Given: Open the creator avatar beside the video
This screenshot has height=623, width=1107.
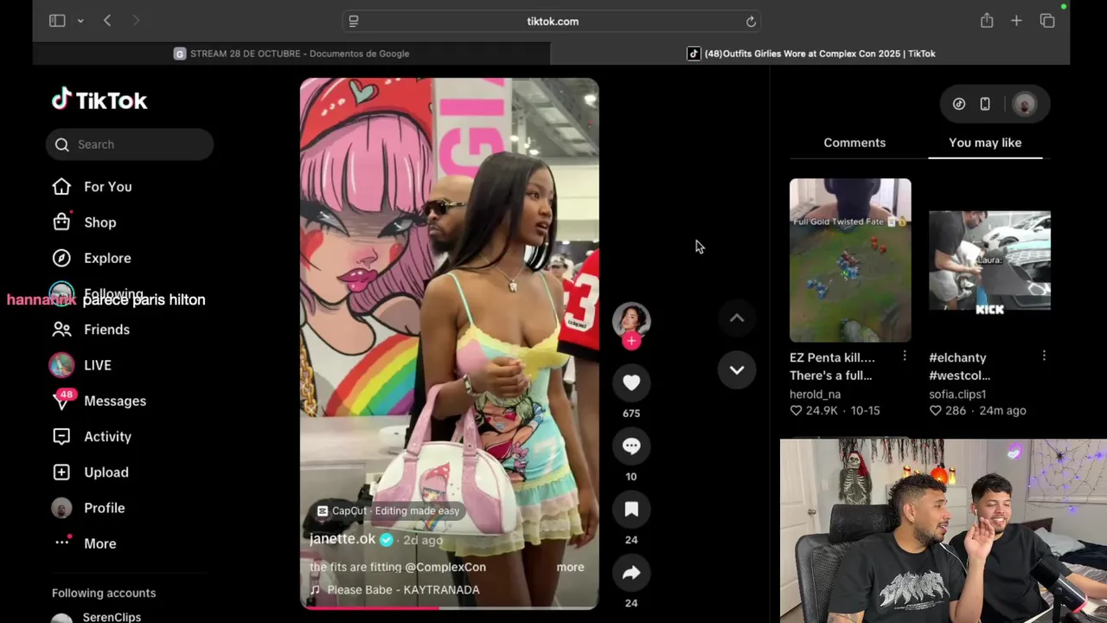Looking at the screenshot, I should (631, 320).
